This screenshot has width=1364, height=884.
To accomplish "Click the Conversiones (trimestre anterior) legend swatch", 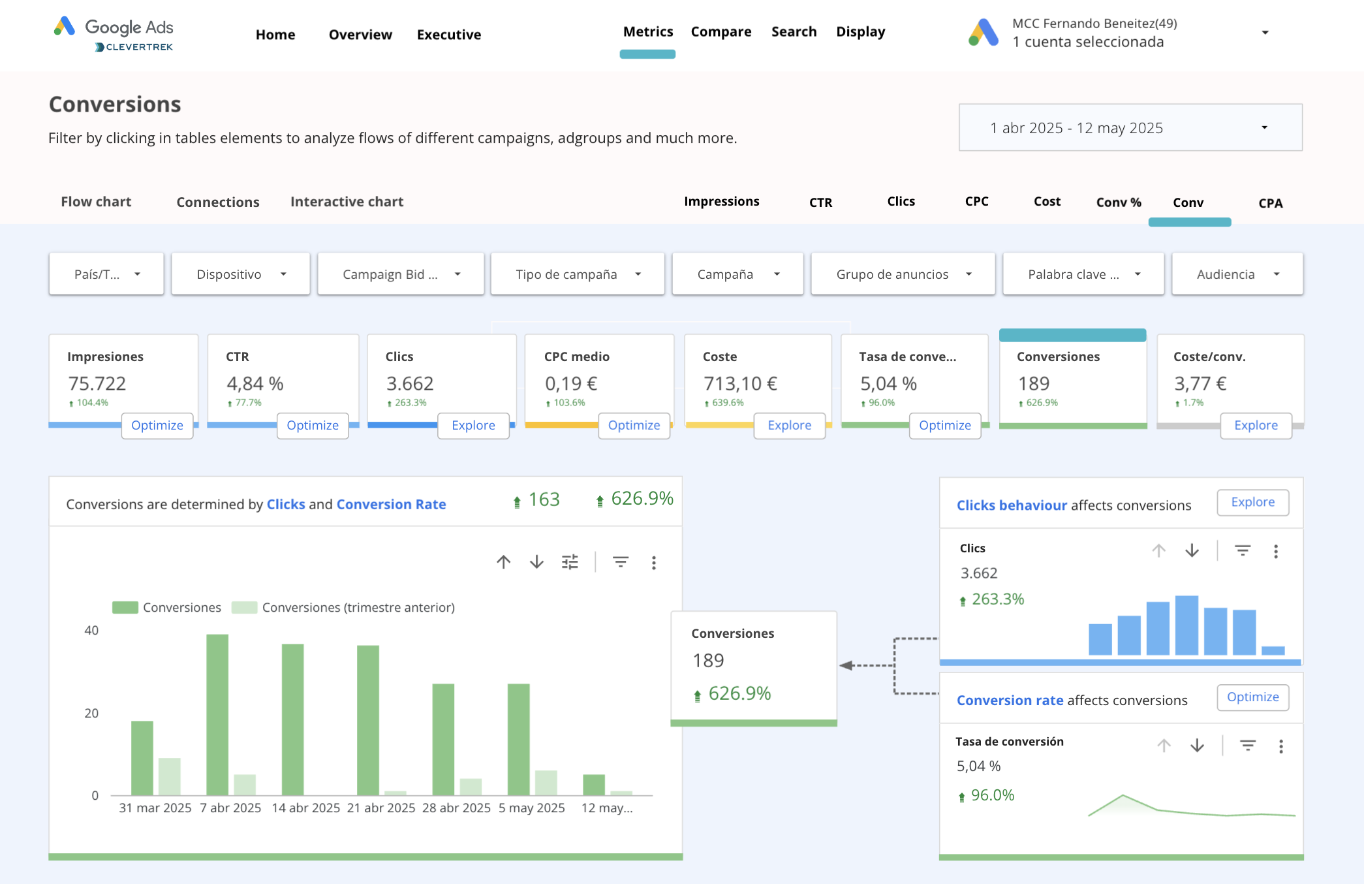I will pos(244,607).
